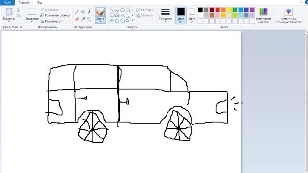Pick the green palette swatch
The width and height of the screenshot is (308, 173).
point(235,10)
